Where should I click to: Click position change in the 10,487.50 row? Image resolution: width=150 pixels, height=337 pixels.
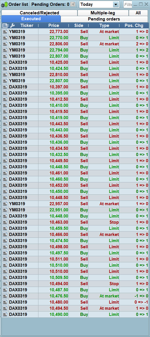click(x=142, y=290)
